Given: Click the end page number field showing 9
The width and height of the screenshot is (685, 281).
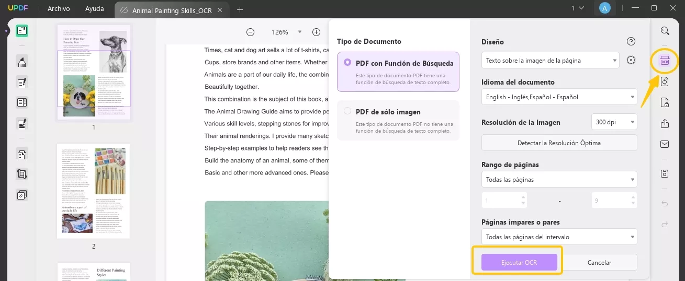Looking at the screenshot, I should (x=614, y=201).
